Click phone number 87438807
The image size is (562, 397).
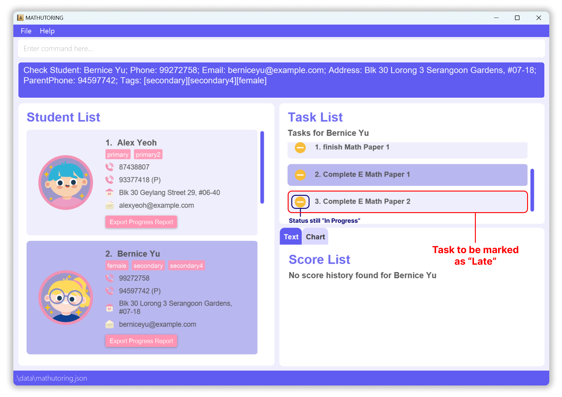coord(134,167)
